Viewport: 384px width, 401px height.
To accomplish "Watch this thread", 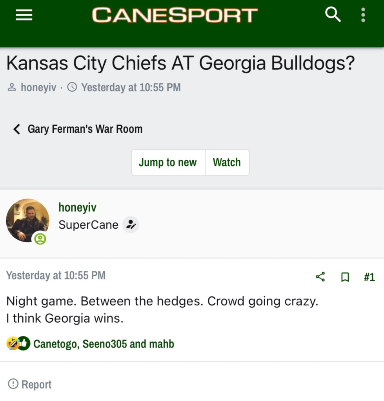I will coord(227,163).
